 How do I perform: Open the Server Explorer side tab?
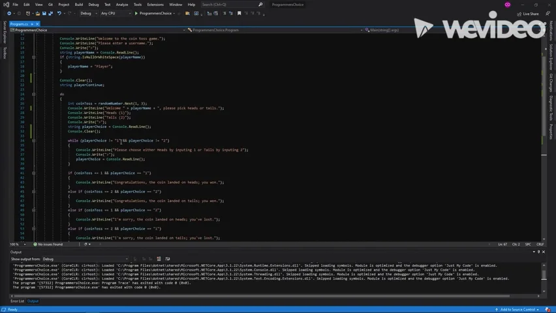pyautogui.click(x=5, y=32)
